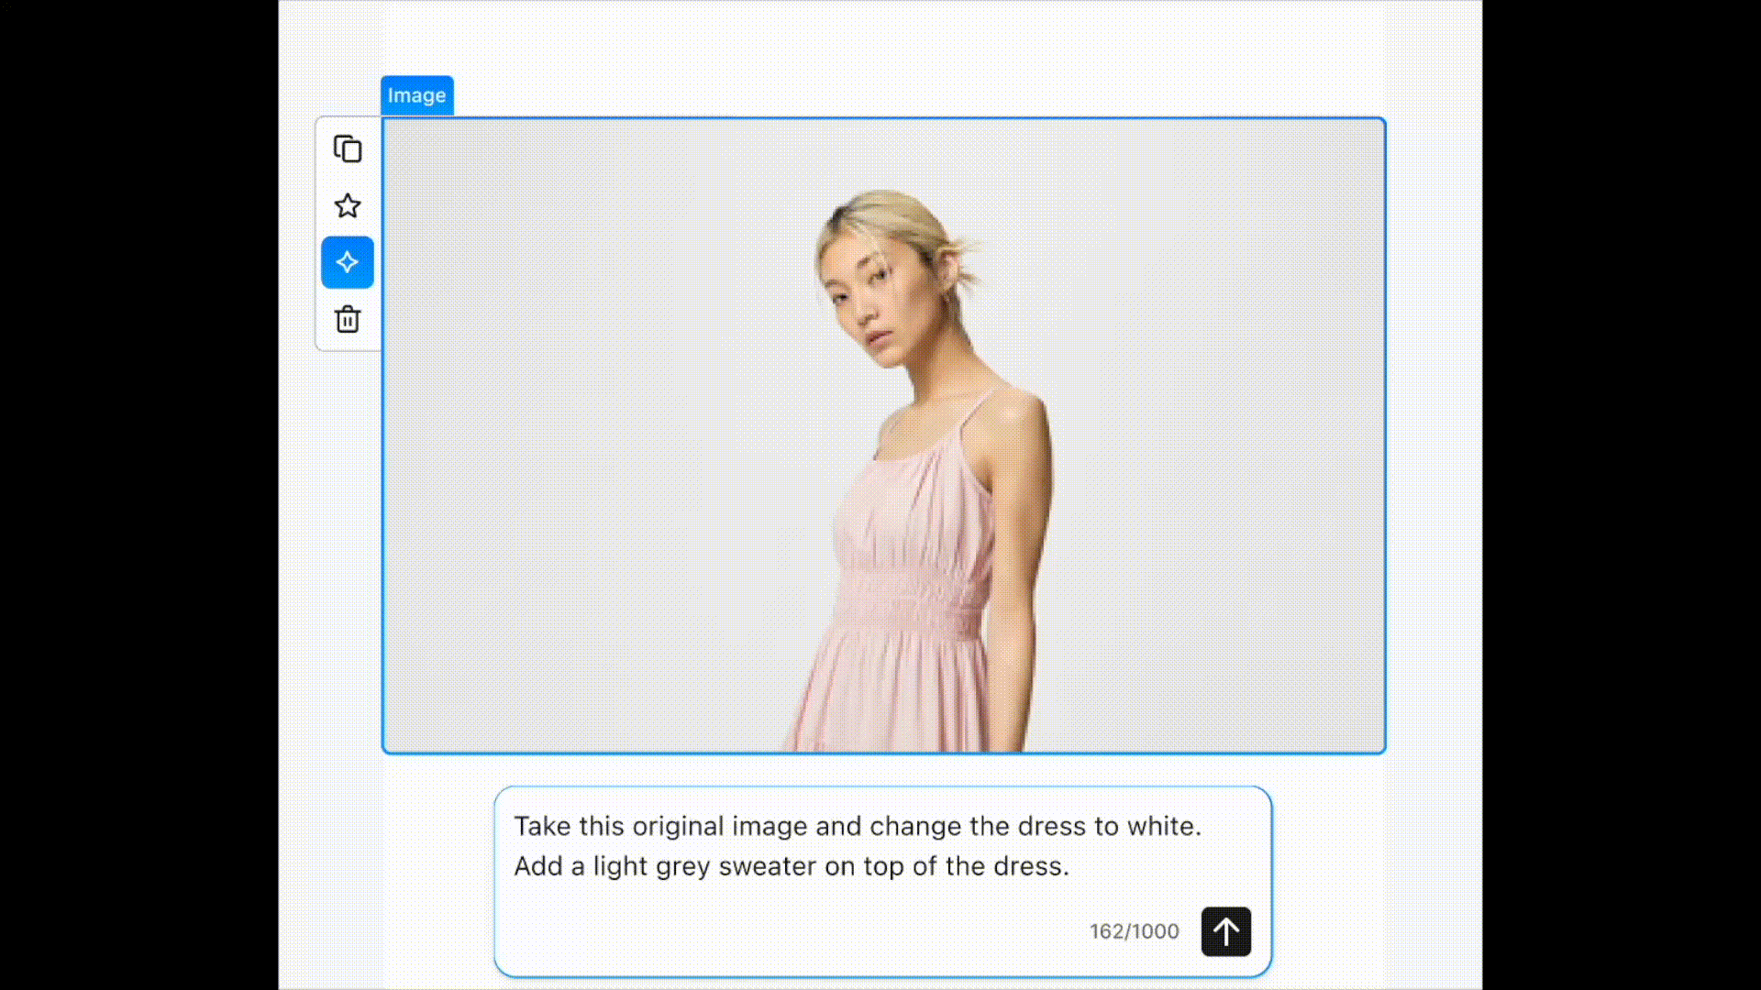This screenshot has width=1761, height=990.
Task: Click the duplicate image icon
Action: 348,148
